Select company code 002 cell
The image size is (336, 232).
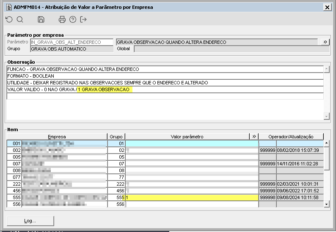coord(14,150)
